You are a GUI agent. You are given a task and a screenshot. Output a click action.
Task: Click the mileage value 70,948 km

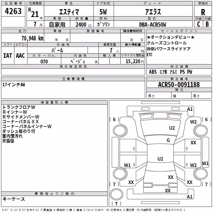(32, 38)
